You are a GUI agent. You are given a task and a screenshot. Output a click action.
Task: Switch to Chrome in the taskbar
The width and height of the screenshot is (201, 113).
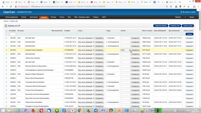[79, 110]
